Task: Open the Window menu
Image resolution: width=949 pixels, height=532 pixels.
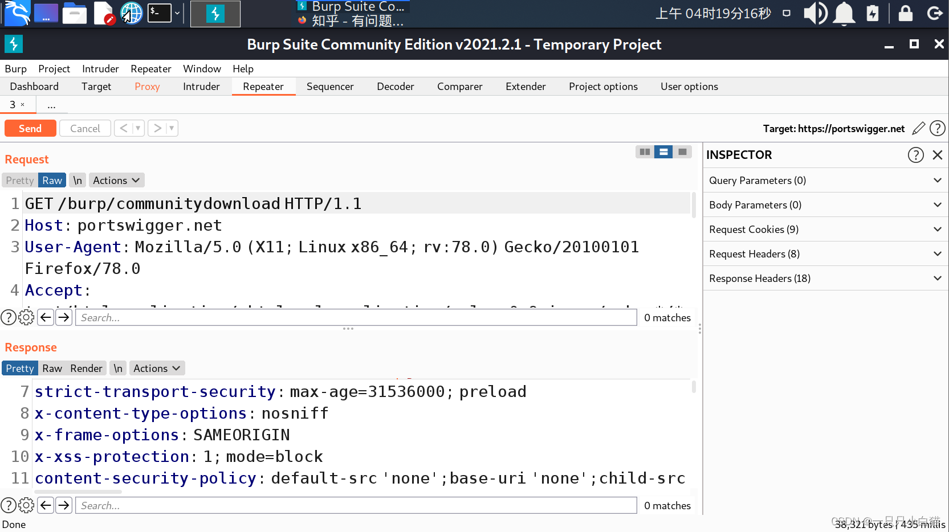Action: 202,69
